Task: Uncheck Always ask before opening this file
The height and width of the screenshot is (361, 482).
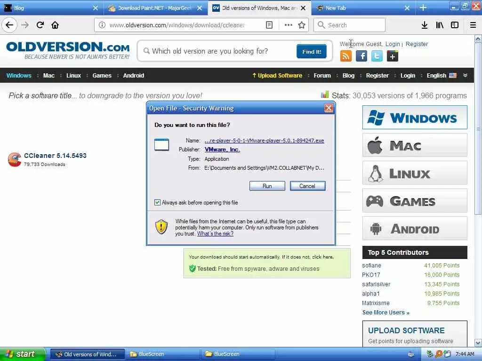Action: [157, 202]
